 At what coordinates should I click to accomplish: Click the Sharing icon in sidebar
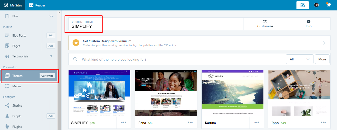pyautogui.click(x=7, y=105)
